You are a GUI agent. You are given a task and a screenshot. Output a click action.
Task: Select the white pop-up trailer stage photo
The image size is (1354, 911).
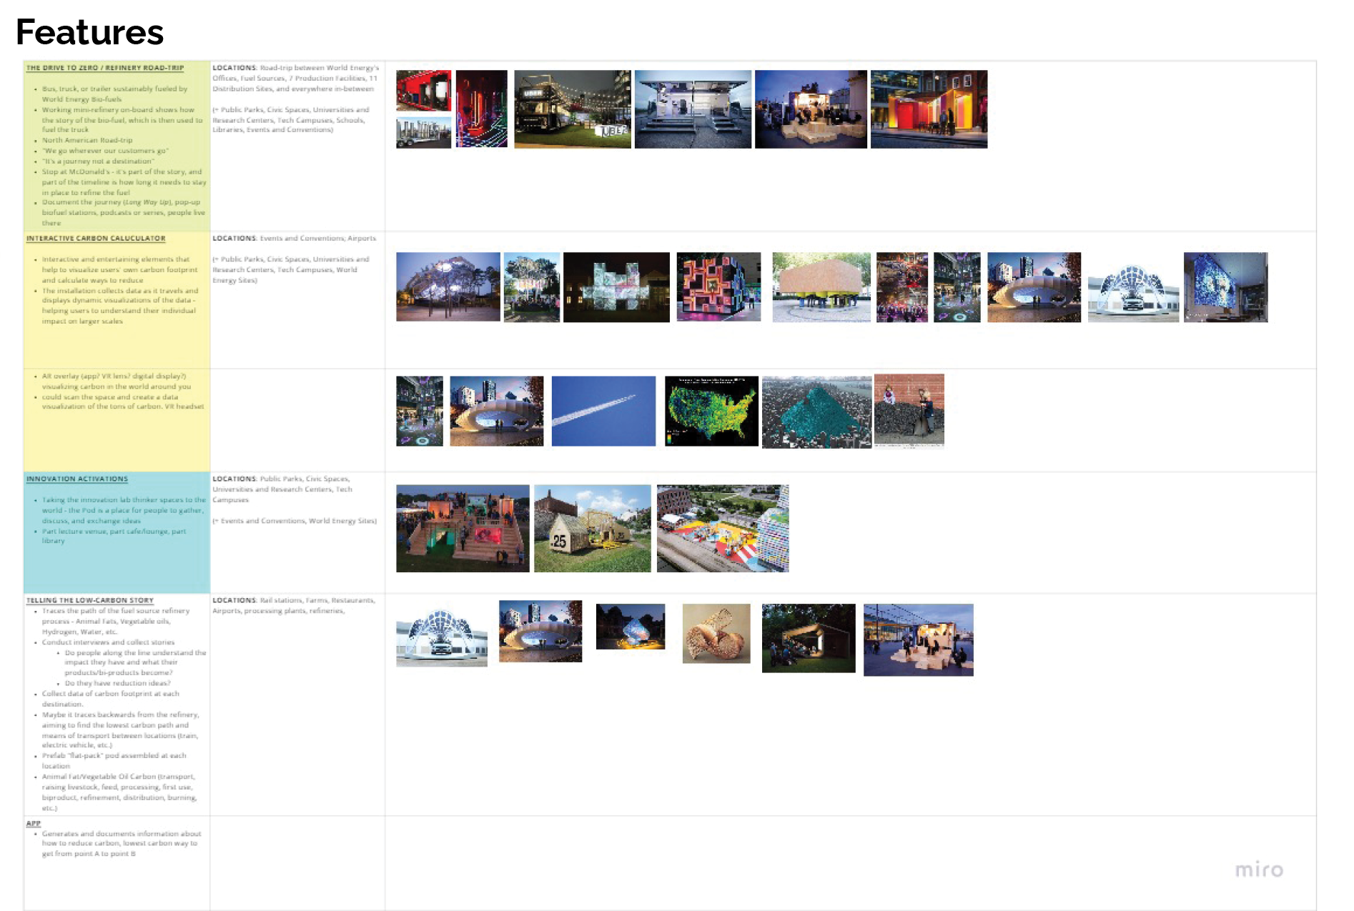tap(693, 109)
